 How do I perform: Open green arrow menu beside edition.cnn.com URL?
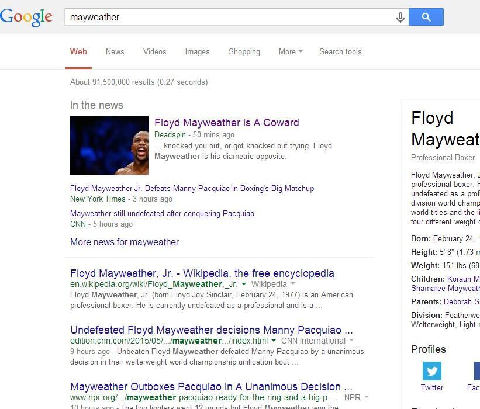tap(274, 341)
